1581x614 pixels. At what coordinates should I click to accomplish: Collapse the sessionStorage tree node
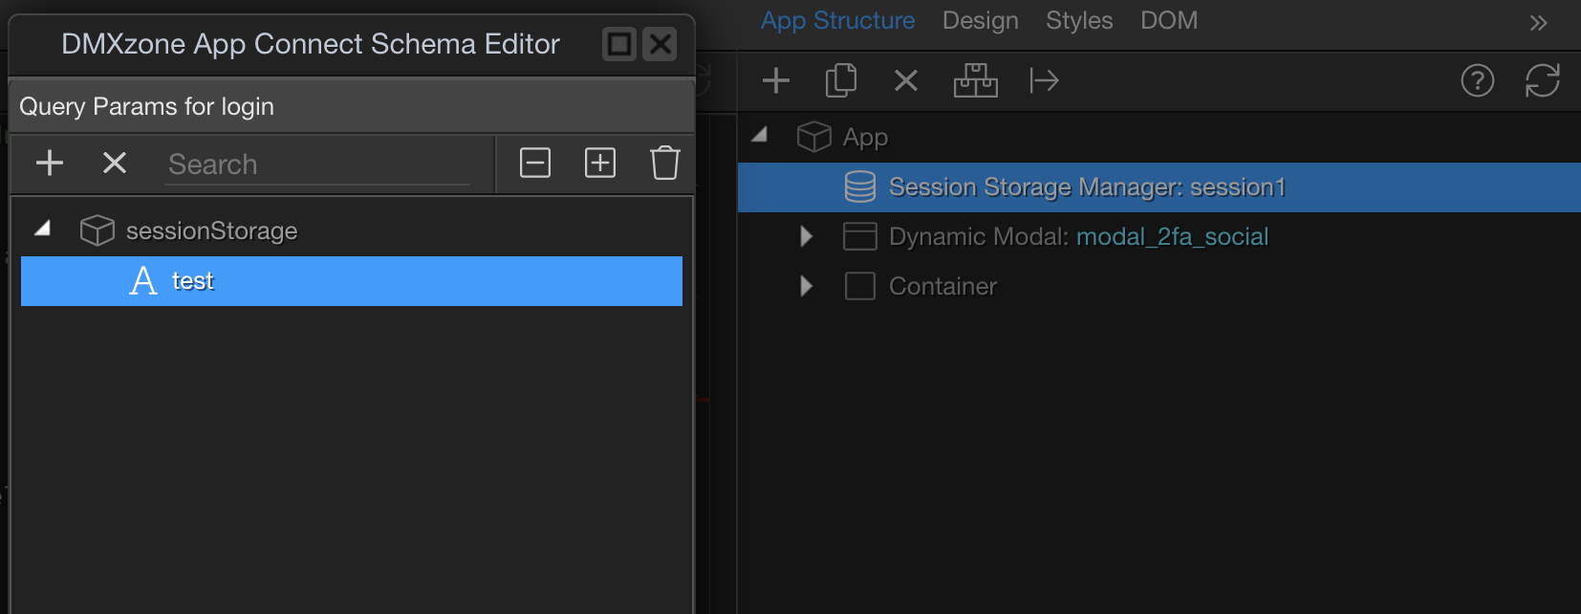pyautogui.click(x=43, y=230)
